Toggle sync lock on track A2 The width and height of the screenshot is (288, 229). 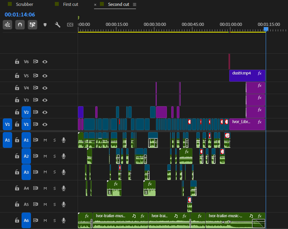pyautogui.click(x=35, y=156)
